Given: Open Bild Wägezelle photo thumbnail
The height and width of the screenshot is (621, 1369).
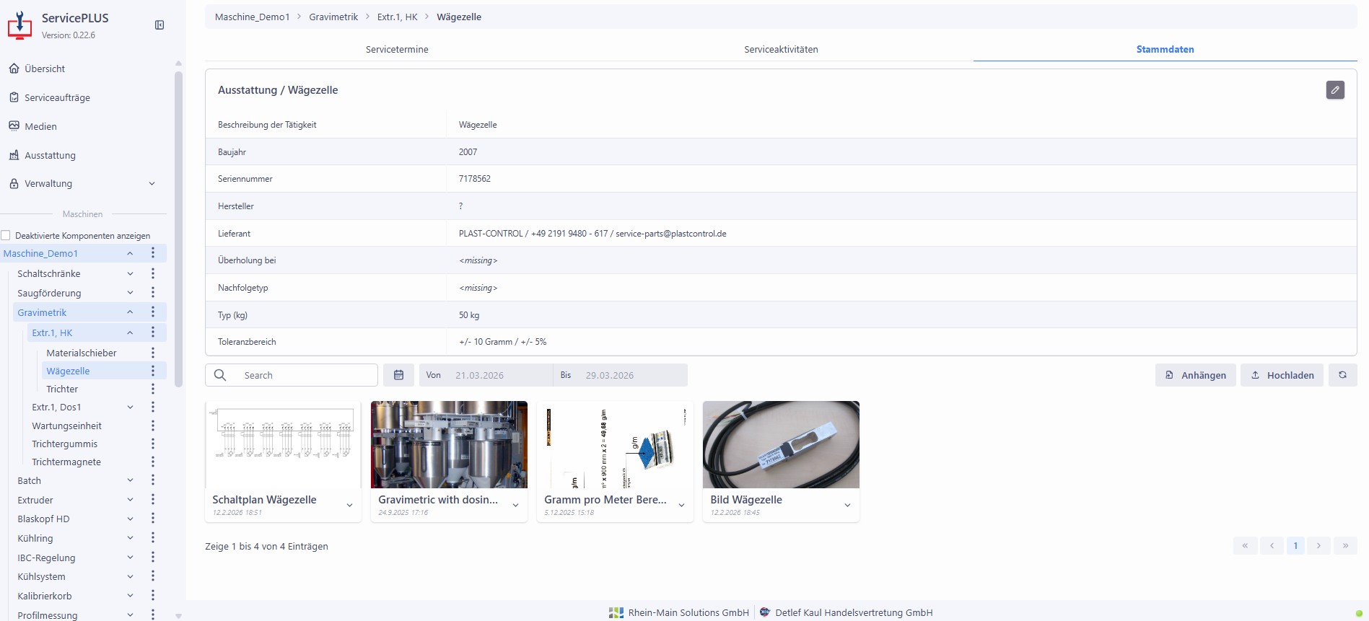Looking at the screenshot, I should coord(781,444).
